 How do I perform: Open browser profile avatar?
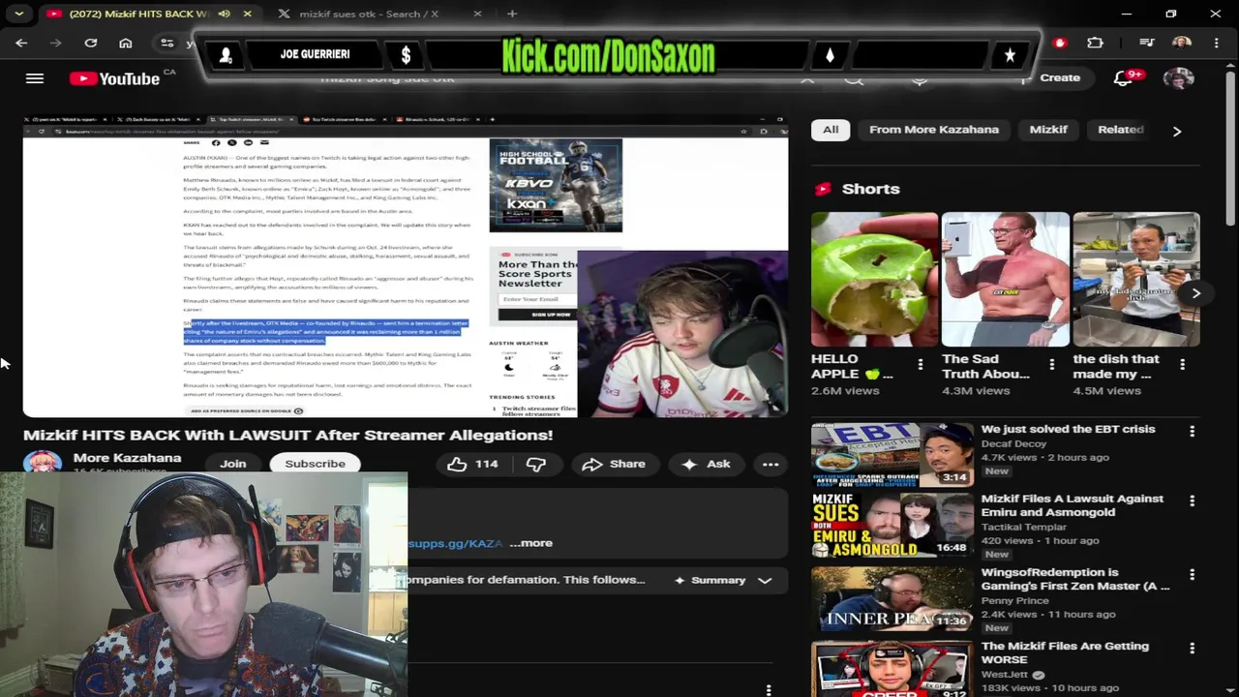click(1181, 43)
